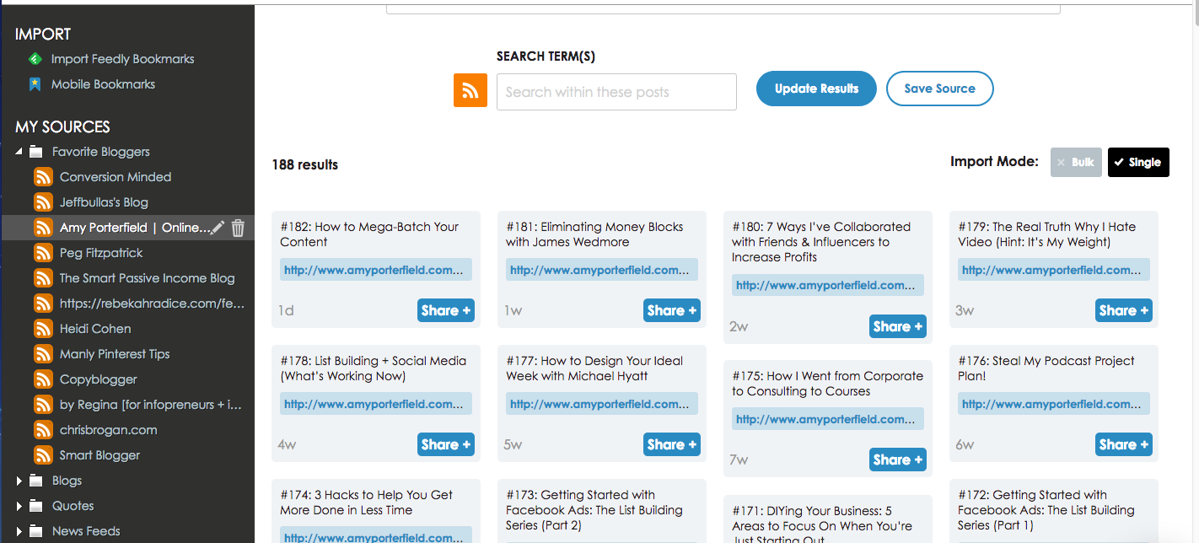Share post #182 How to Mega-Batch Your Content
Image resolution: width=1199 pixels, height=543 pixels.
coord(445,310)
